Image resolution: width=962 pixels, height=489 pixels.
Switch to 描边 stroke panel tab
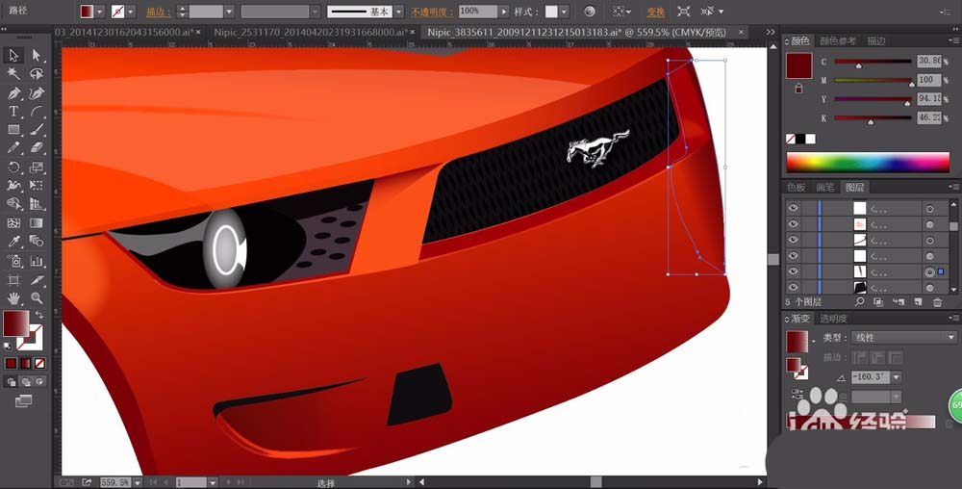pyautogui.click(x=876, y=41)
